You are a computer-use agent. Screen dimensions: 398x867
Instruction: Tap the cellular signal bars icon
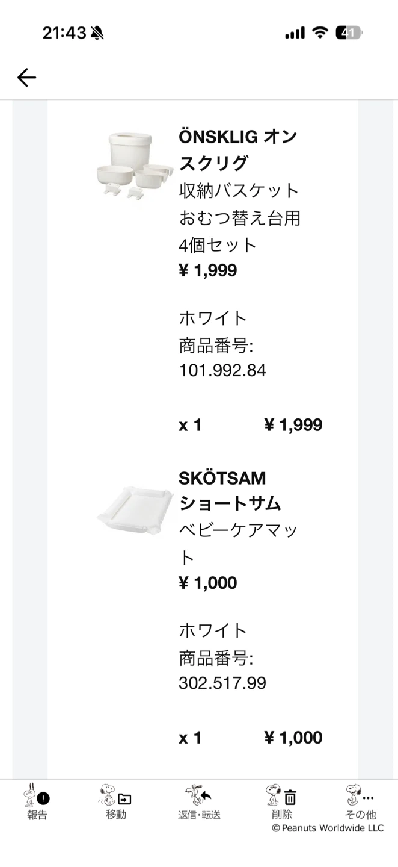click(295, 33)
